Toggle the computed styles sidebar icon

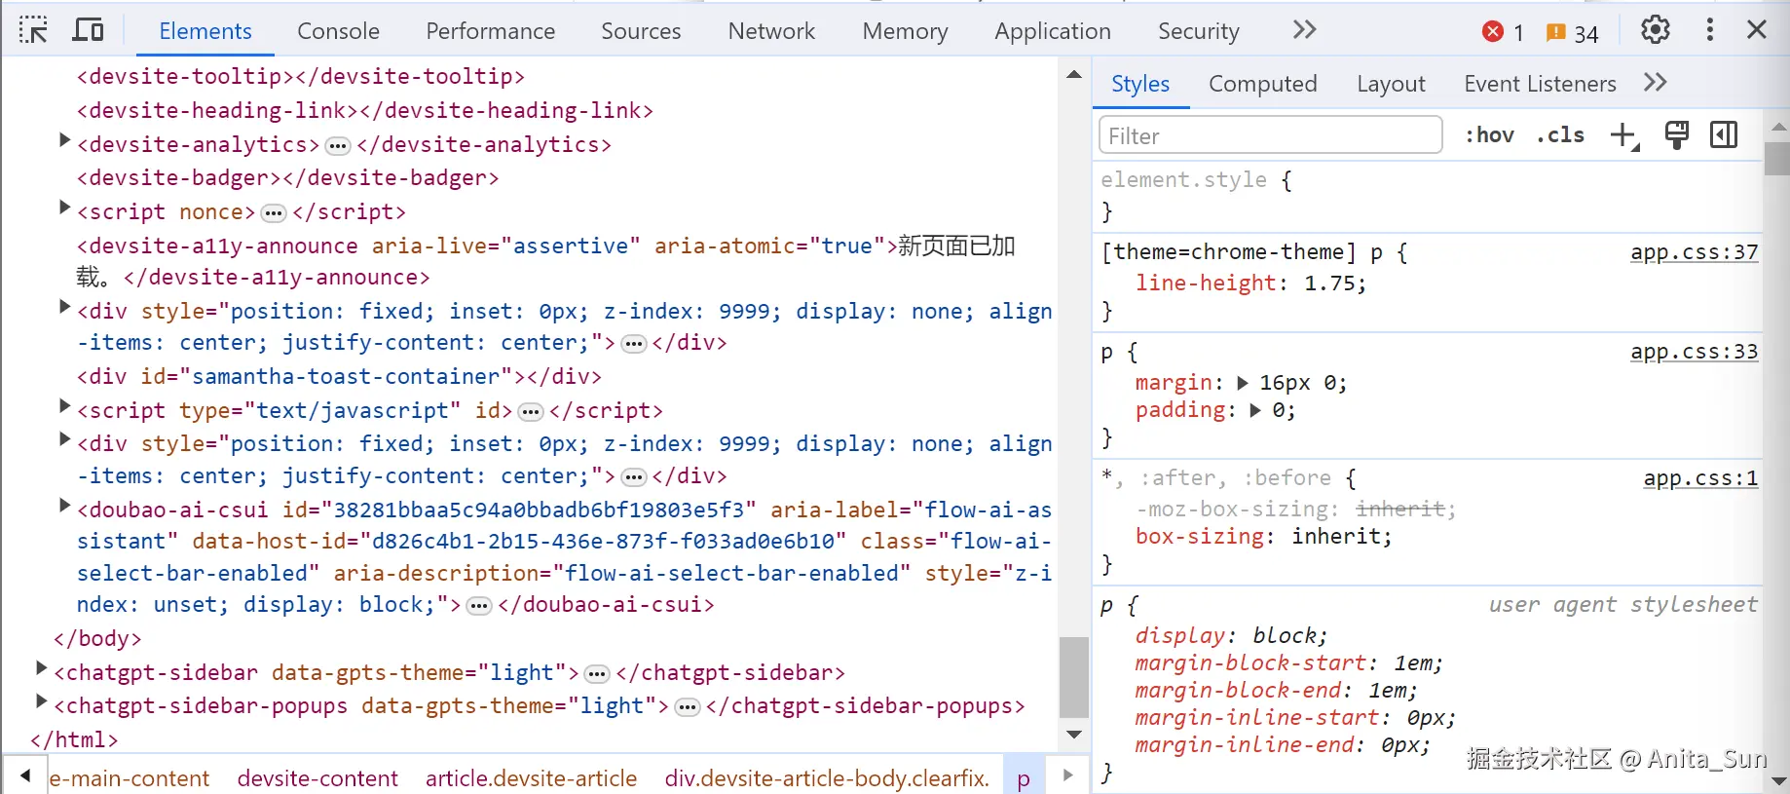1724,135
